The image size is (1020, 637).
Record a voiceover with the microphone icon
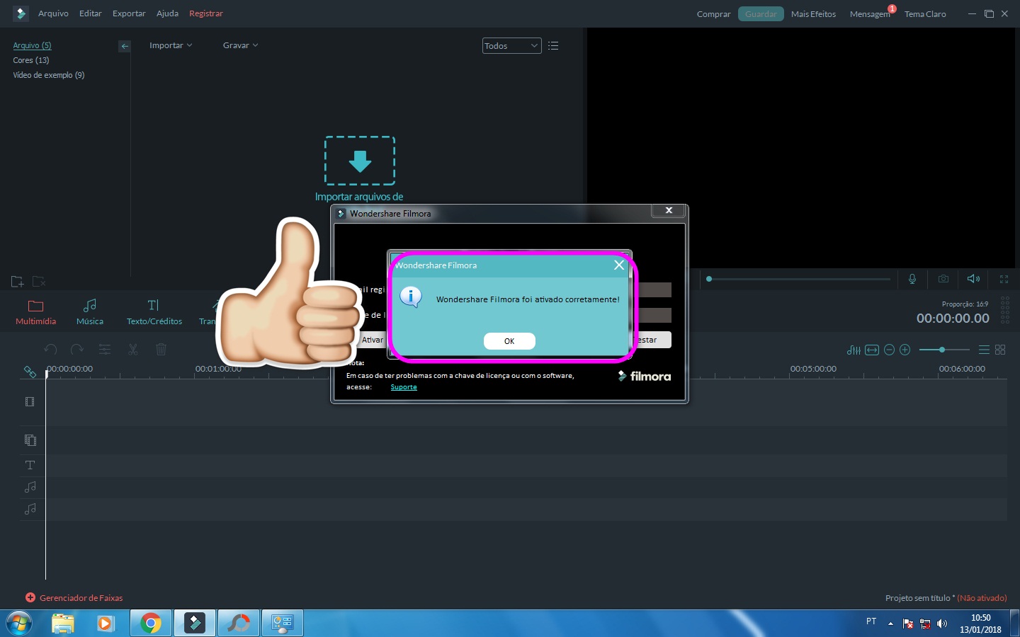tap(912, 279)
